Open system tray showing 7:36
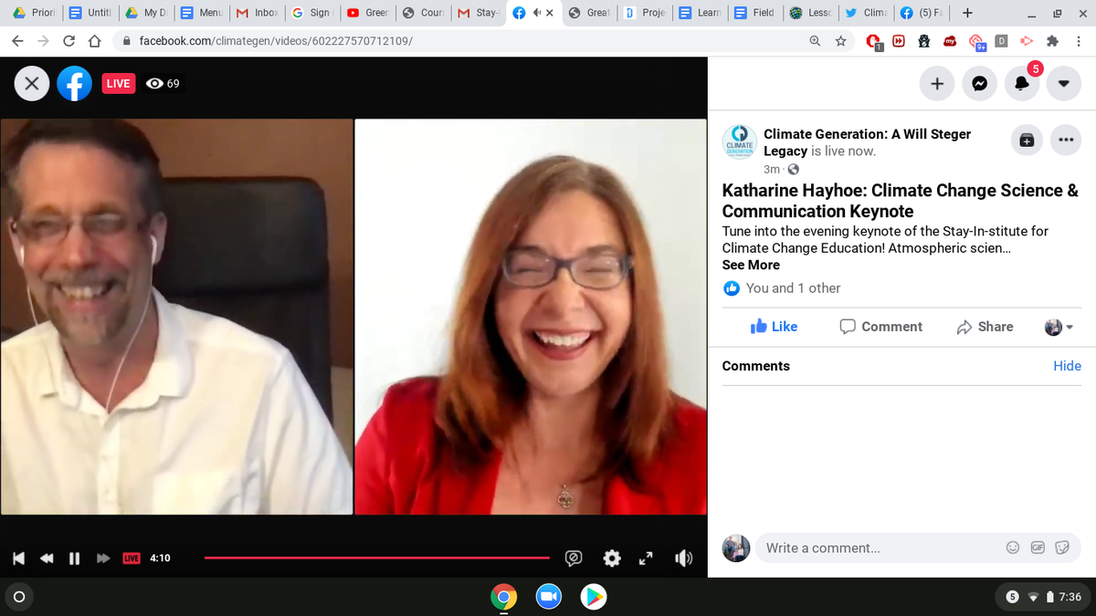The height and width of the screenshot is (616, 1096). tap(1044, 597)
